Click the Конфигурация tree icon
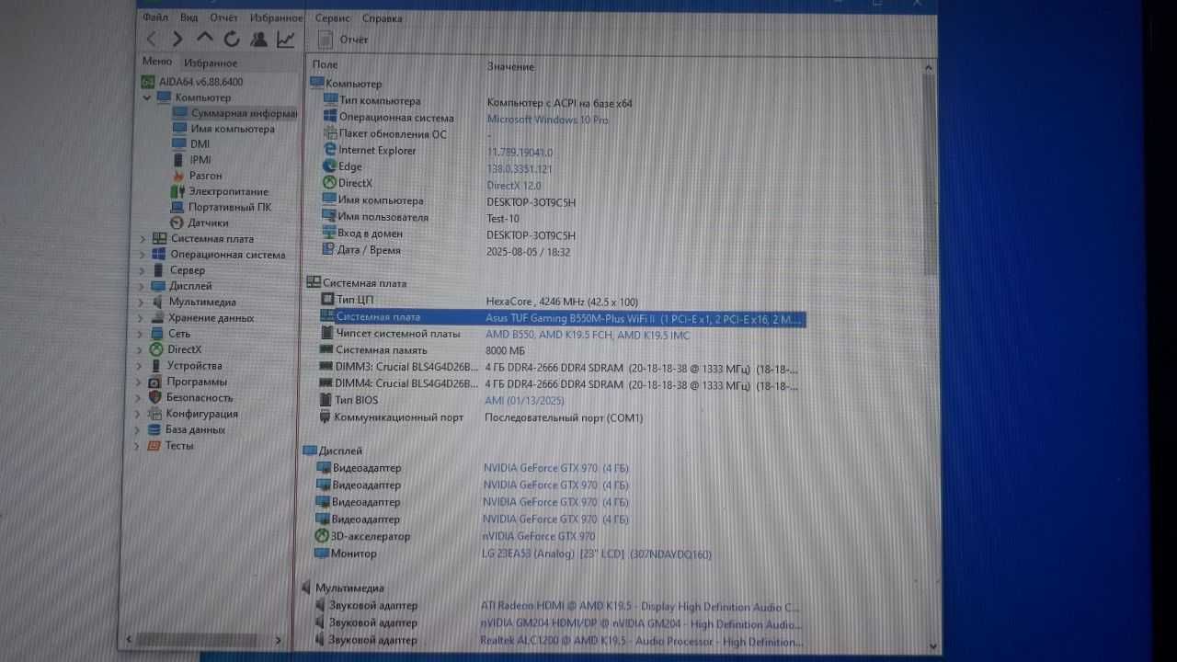Viewport: 1177px width, 662px height. tap(156, 414)
